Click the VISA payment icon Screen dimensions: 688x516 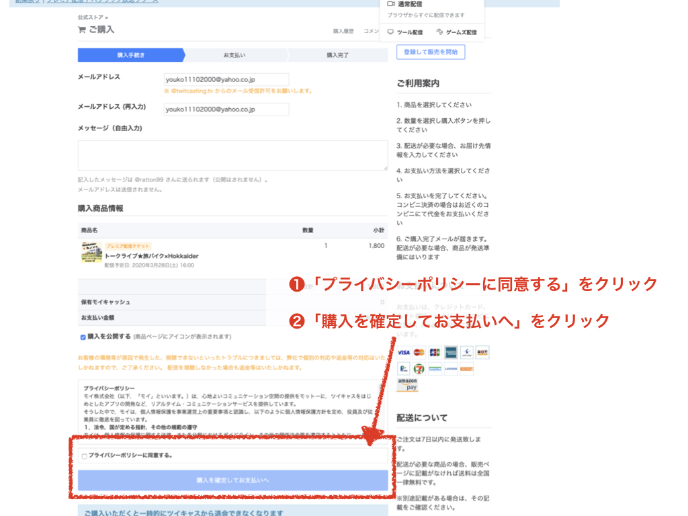pyautogui.click(x=403, y=352)
